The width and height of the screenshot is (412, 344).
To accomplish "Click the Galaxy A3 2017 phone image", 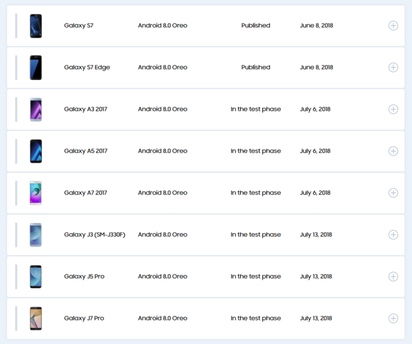I will pos(36,109).
